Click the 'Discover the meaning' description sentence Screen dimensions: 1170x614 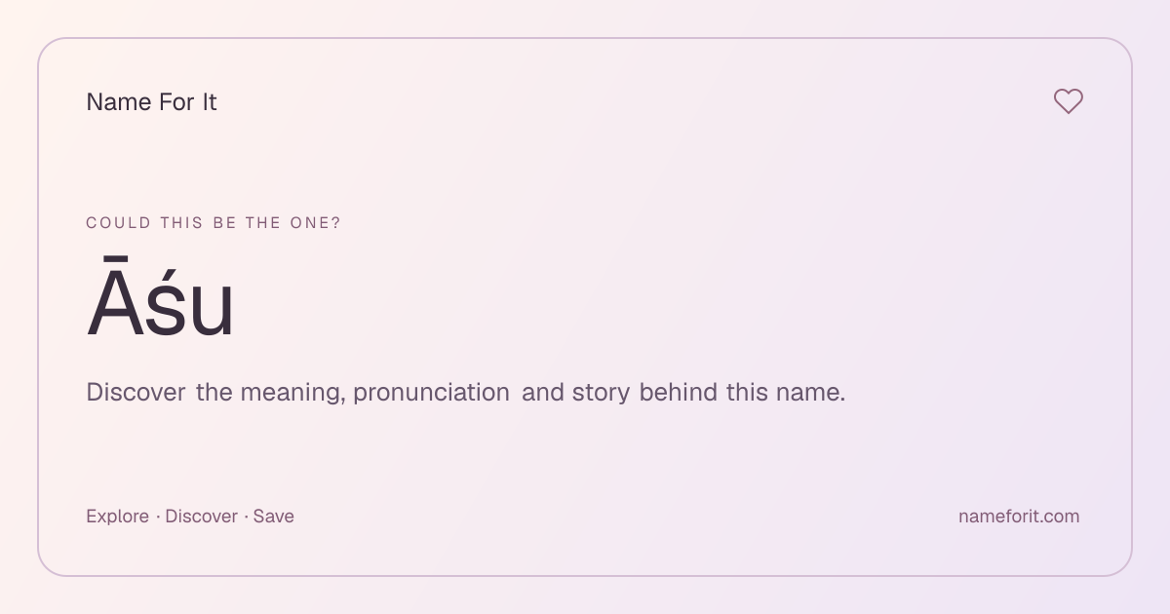(466, 393)
